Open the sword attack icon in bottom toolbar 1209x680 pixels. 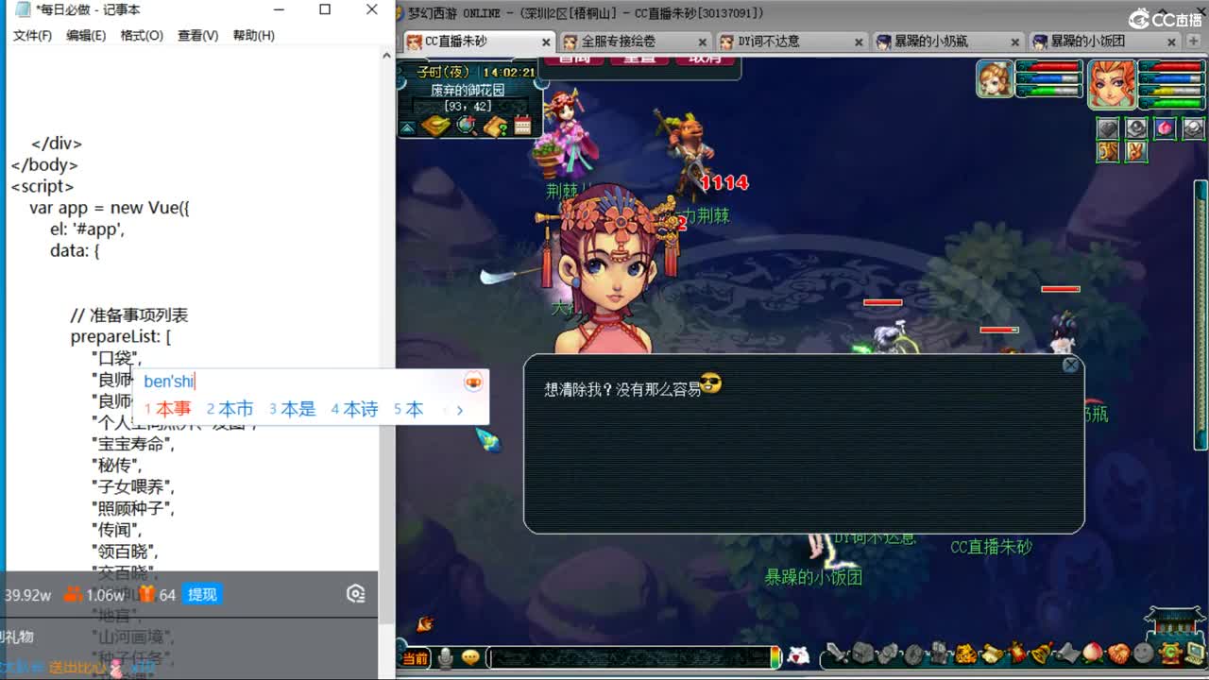838,653
